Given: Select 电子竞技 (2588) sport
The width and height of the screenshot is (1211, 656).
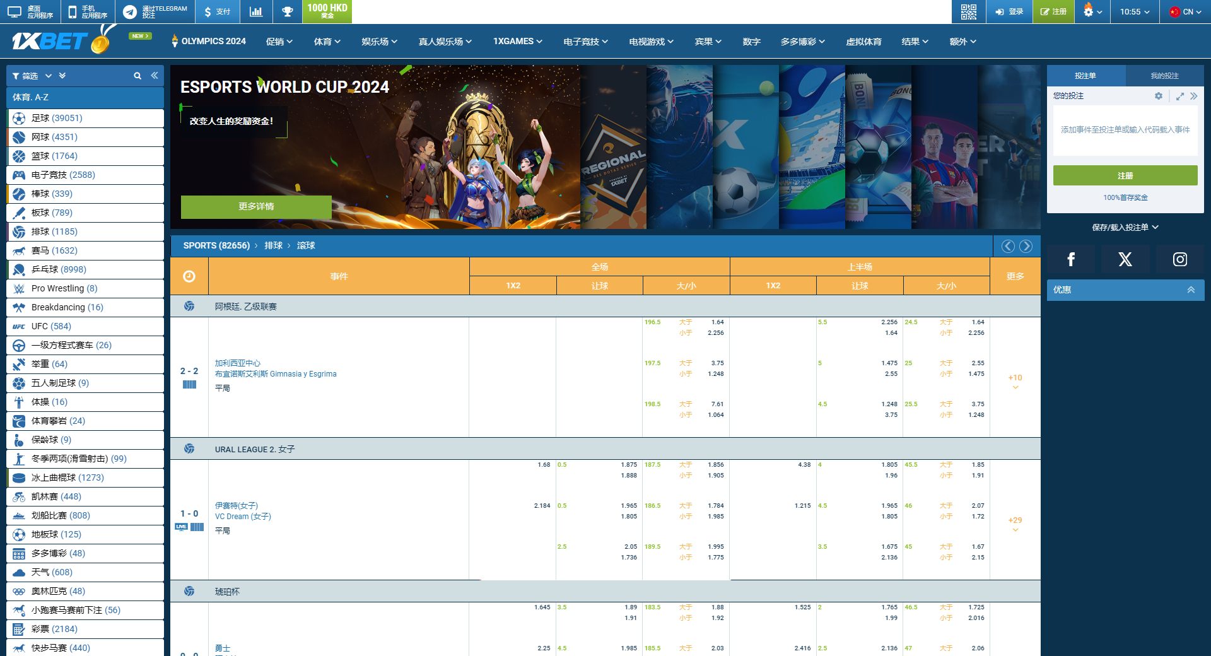Looking at the screenshot, I should (85, 175).
